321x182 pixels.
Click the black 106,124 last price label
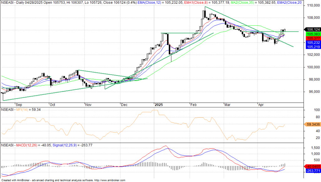[x=312, y=29]
